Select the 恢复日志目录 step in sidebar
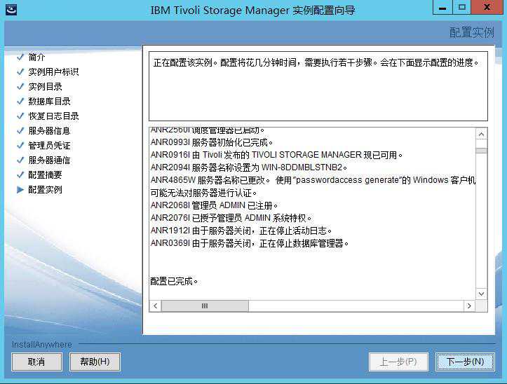The width and height of the screenshot is (507, 384). 53,116
